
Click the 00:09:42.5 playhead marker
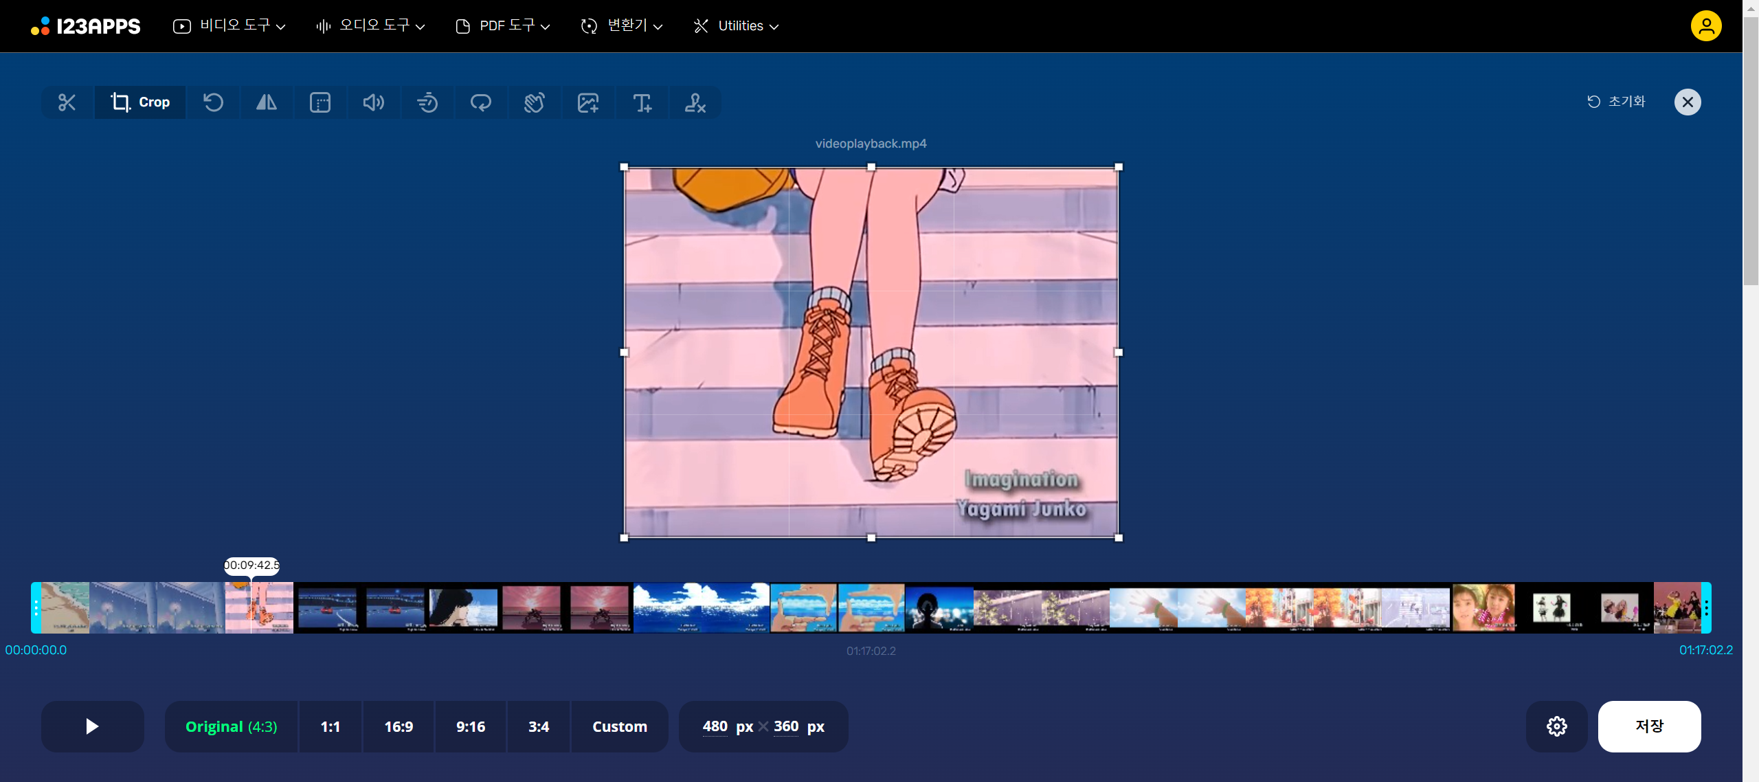[x=251, y=566]
